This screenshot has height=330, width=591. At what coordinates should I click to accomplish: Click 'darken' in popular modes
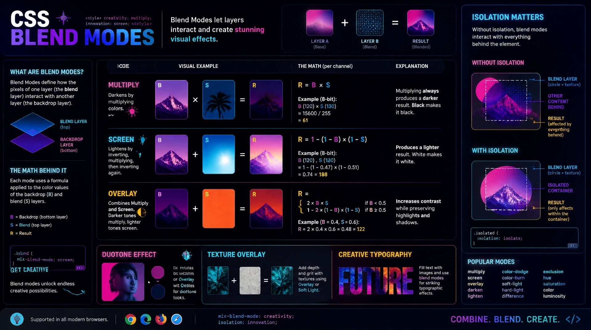[475, 290]
